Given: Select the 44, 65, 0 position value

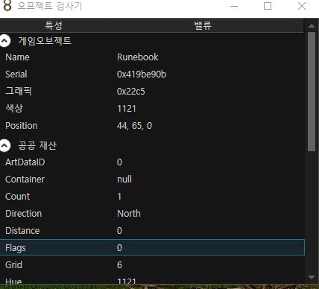Looking at the screenshot, I should pos(134,126).
